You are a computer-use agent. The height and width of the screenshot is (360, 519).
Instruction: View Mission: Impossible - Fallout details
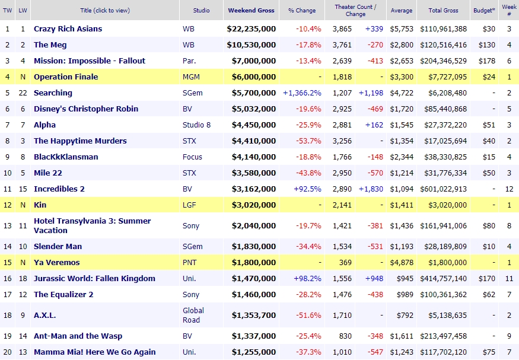coord(90,61)
